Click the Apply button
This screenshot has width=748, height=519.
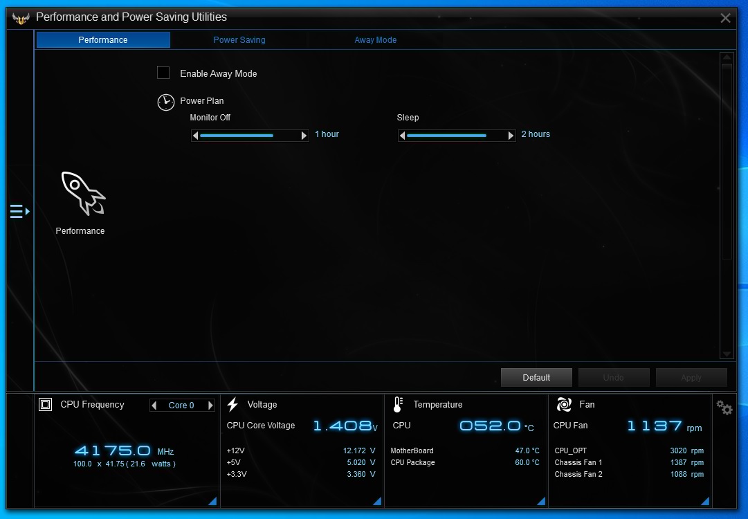(x=691, y=377)
